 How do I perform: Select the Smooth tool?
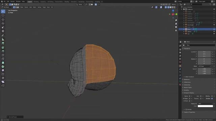pyautogui.click(x=3, y=70)
